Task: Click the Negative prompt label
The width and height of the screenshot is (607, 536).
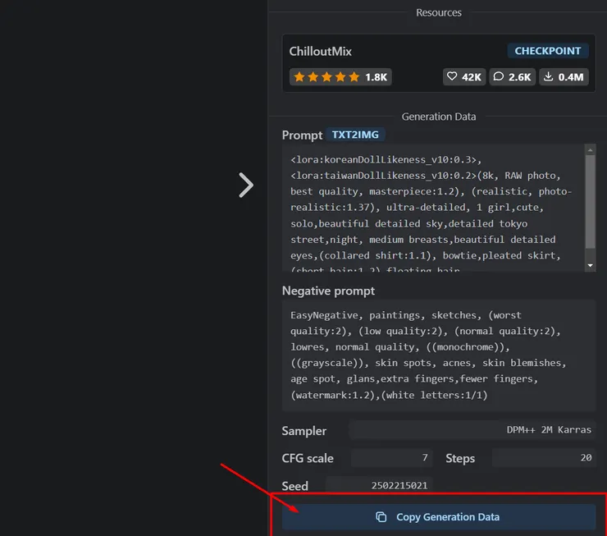Action: (x=328, y=291)
